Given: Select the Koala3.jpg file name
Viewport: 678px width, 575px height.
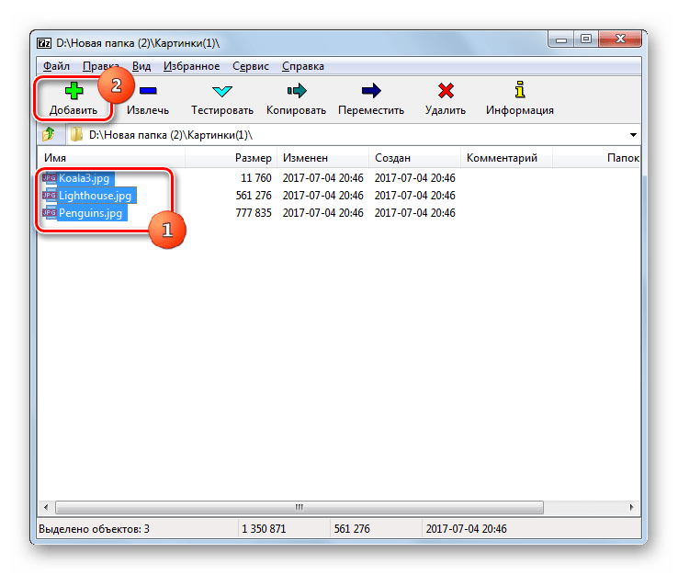Looking at the screenshot, I should coord(84,178).
